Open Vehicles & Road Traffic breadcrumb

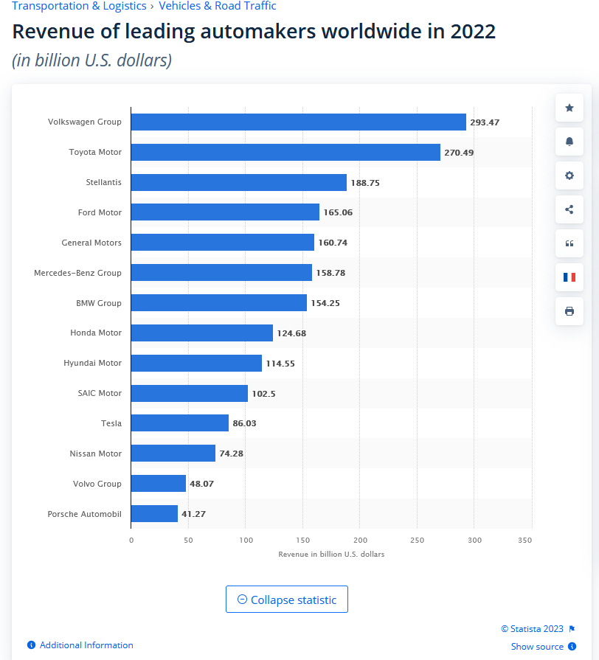point(218,6)
